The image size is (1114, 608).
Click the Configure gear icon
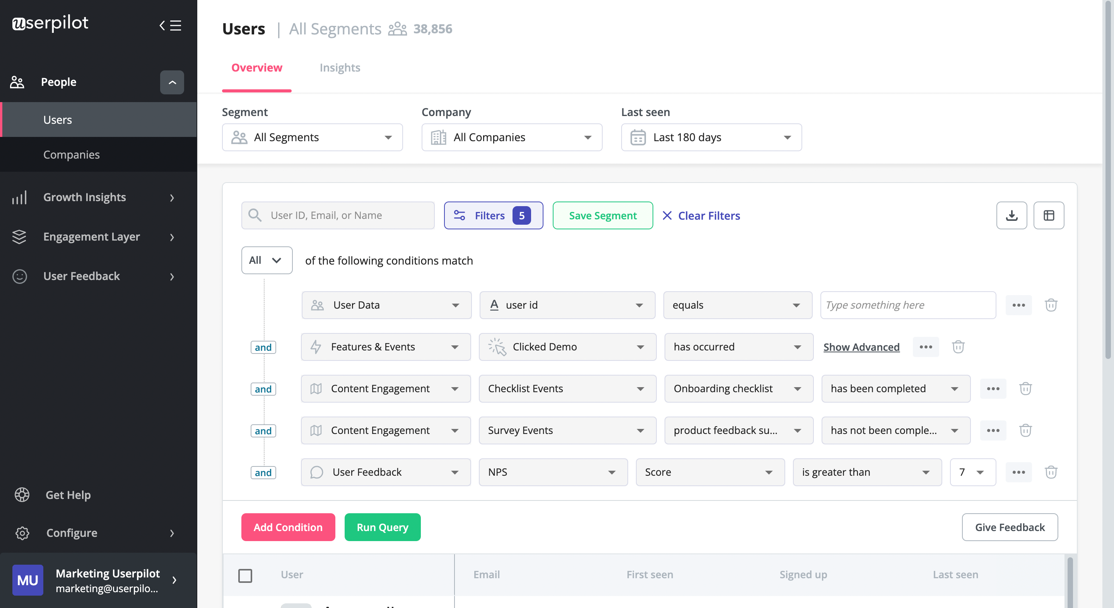point(22,533)
